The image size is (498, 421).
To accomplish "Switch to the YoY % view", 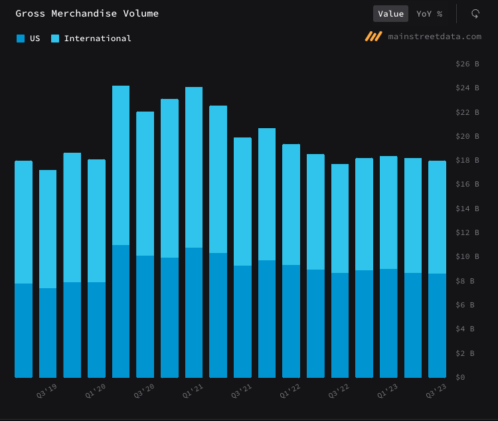I will point(429,14).
